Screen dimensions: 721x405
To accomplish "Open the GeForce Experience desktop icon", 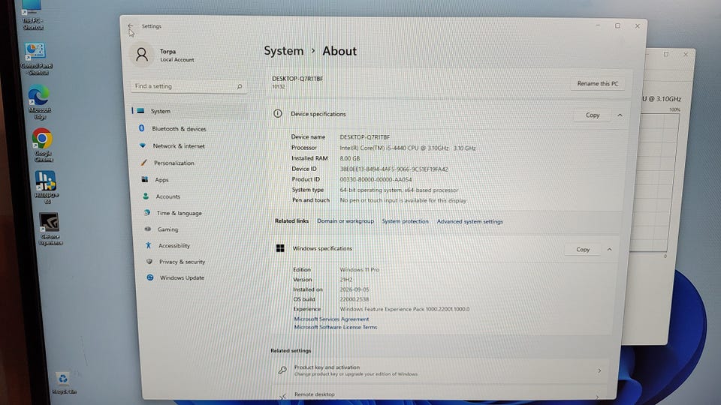I will (x=50, y=229).
